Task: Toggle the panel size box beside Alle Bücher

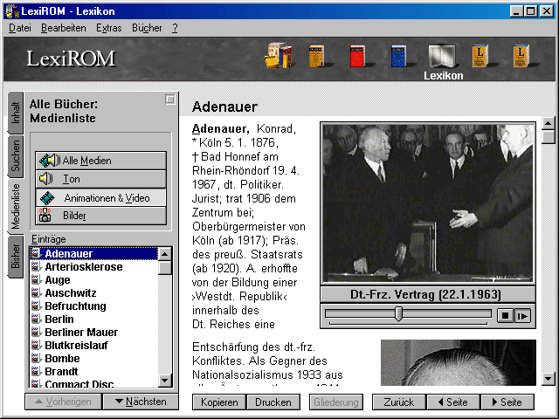Action: (170, 99)
